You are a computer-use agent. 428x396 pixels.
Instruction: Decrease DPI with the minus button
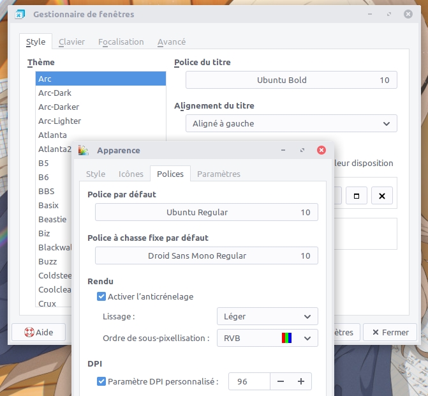(281, 381)
